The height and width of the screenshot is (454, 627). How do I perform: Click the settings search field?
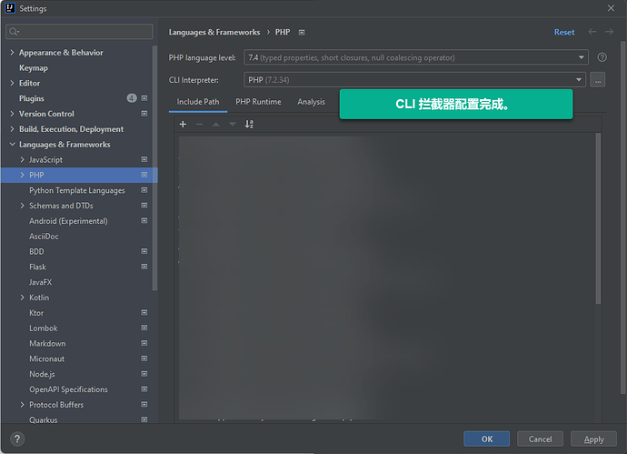[x=79, y=31]
